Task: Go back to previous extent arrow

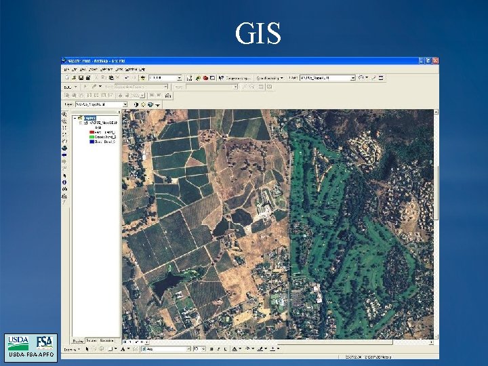Action: [64, 155]
